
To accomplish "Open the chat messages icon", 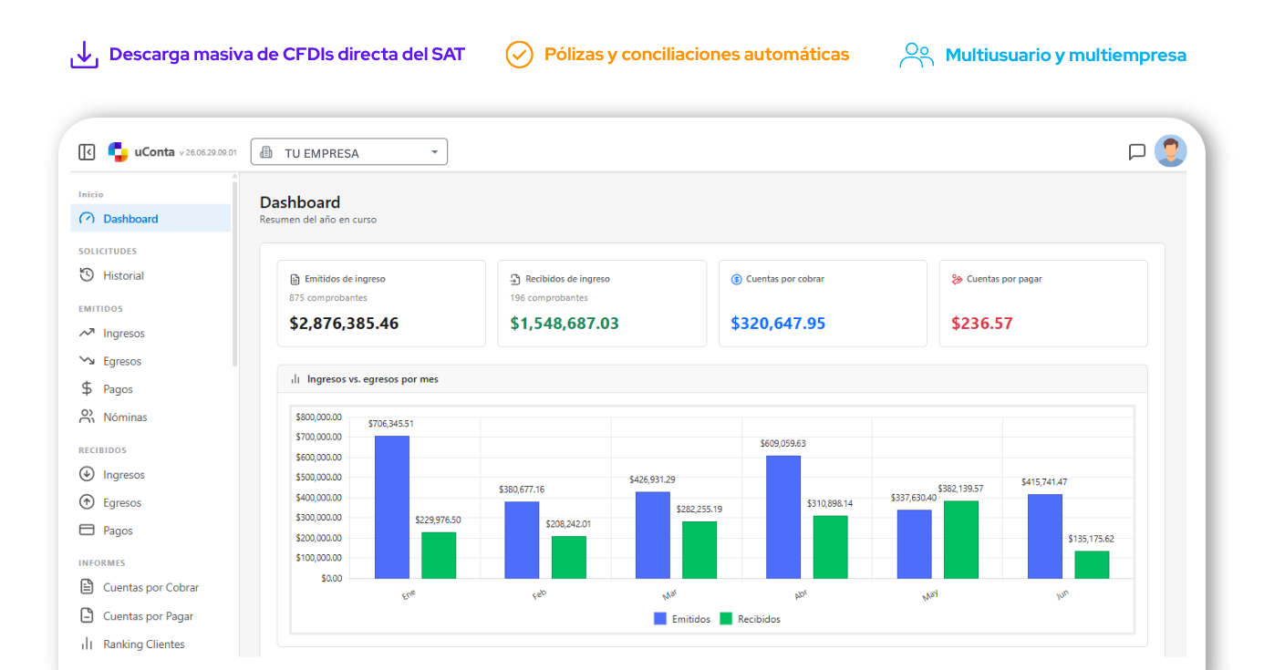I will [x=1137, y=152].
